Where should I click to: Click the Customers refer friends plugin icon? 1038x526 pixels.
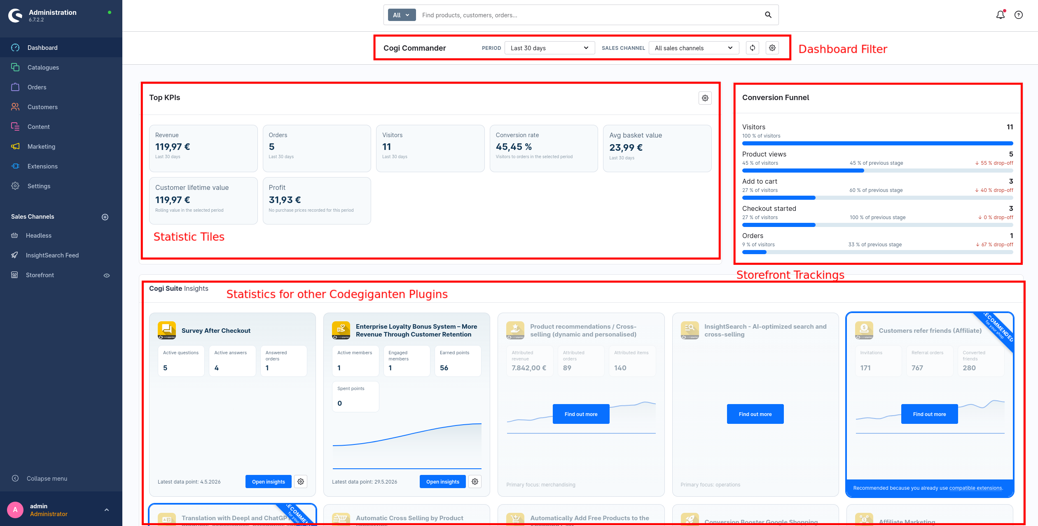864,330
